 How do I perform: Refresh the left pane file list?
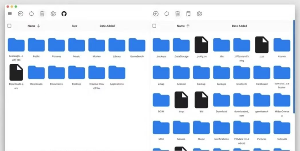(x=31, y=14)
